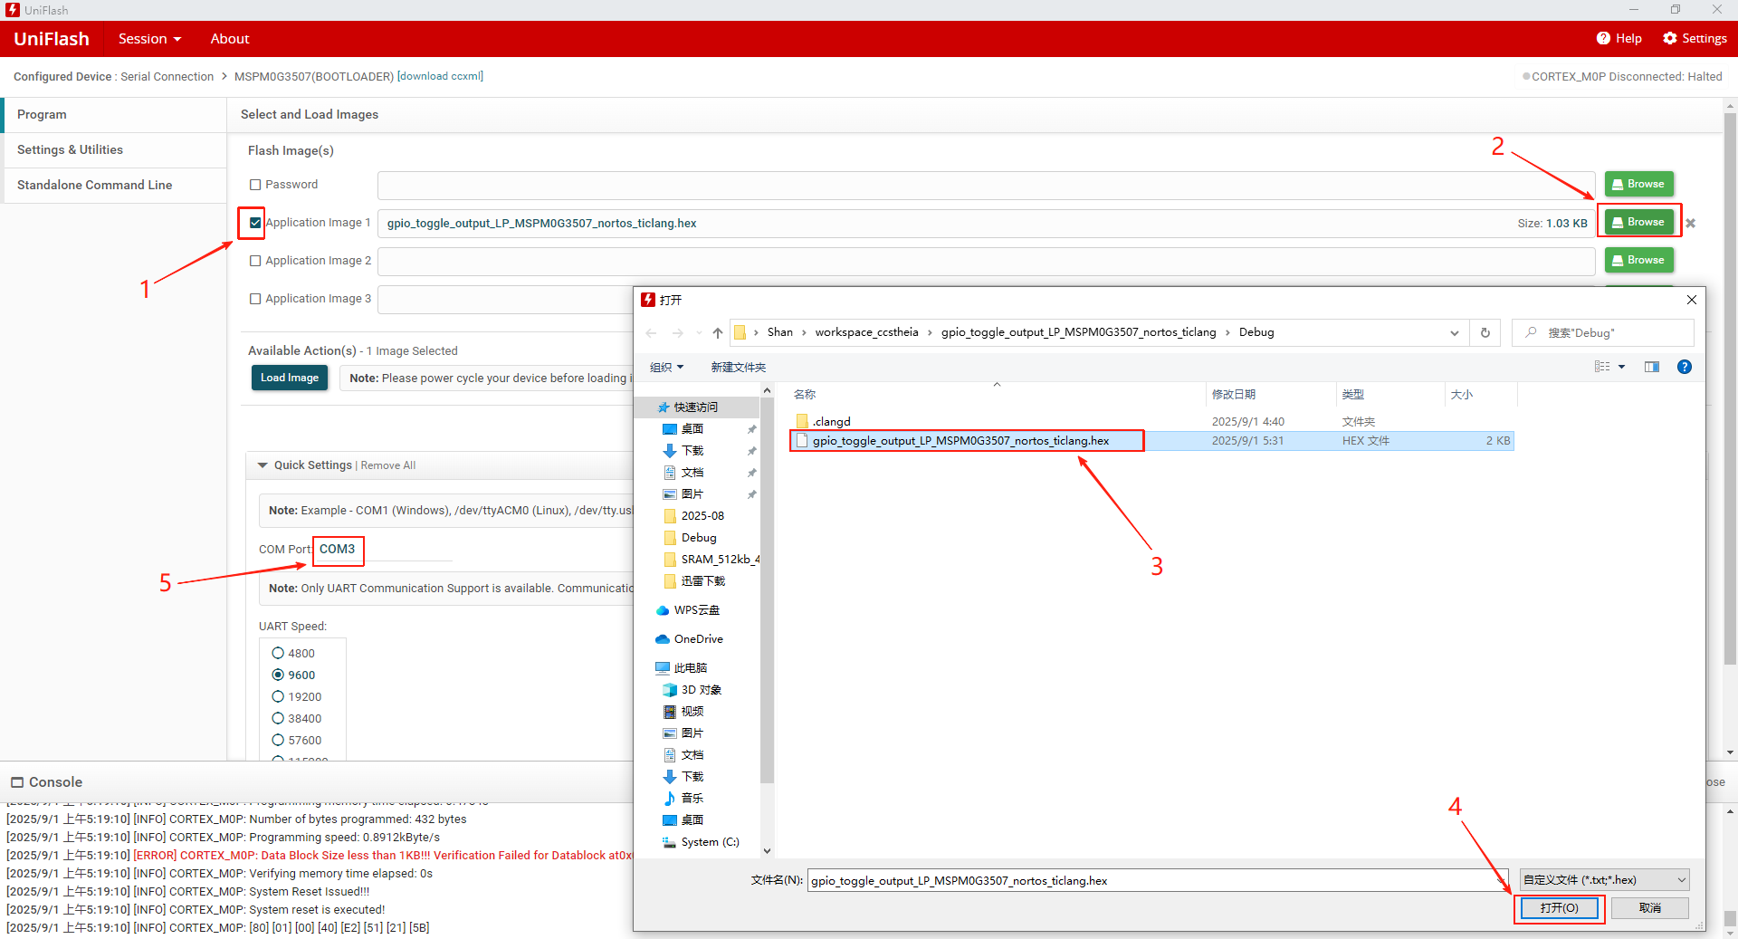Click the Load Image button
1738x939 pixels.
290,378
